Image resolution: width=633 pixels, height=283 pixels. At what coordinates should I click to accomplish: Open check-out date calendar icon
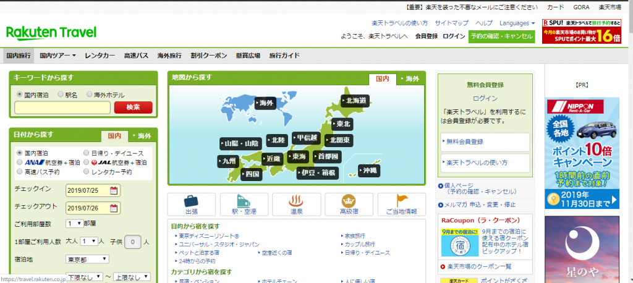pyautogui.click(x=114, y=208)
